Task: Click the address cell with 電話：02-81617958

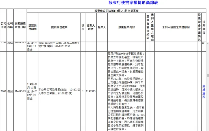Action: tap(59, 46)
